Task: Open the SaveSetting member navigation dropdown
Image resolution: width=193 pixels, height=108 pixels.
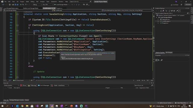Action: click(x=128, y=10)
